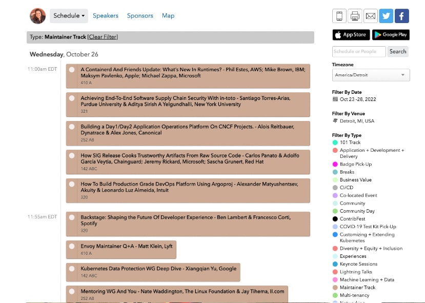
Task: Click the user profile avatar
Action: [37, 16]
